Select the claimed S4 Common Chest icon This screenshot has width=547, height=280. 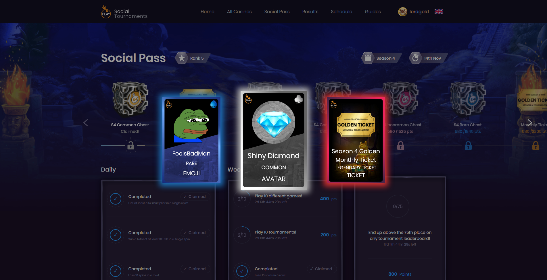(x=130, y=99)
